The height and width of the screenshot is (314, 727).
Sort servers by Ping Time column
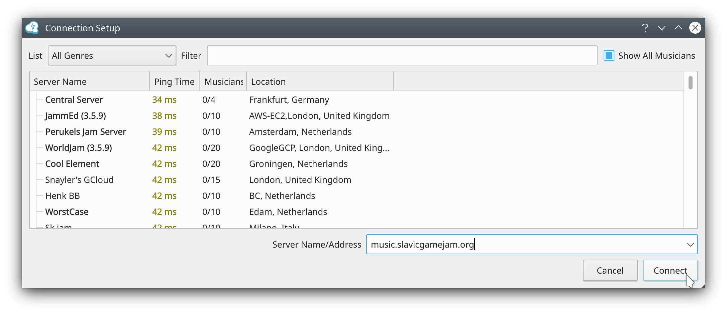(x=174, y=82)
